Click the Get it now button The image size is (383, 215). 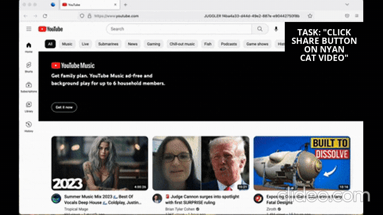coord(64,107)
